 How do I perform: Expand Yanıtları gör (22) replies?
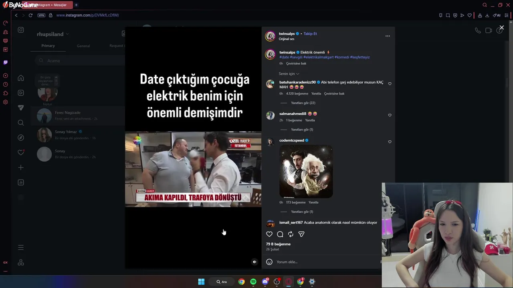303,103
